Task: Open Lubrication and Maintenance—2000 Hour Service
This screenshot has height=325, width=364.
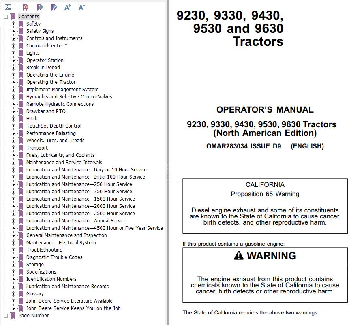Action: [81, 206]
